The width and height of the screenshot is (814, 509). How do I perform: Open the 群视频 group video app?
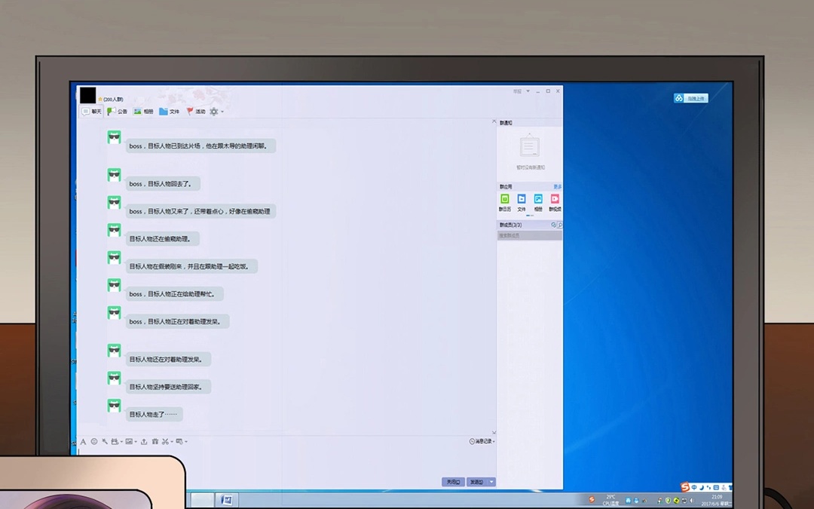(555, 199)
